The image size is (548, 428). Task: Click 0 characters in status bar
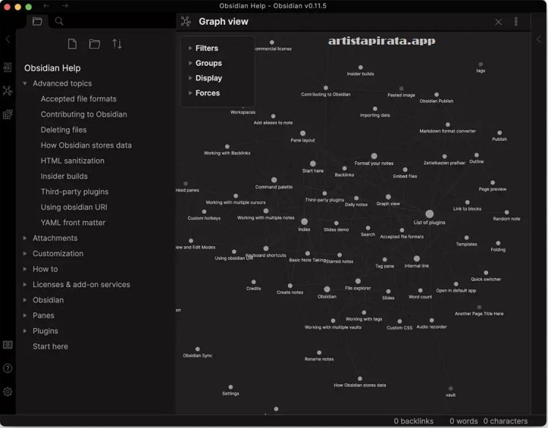tap(506, 421)
